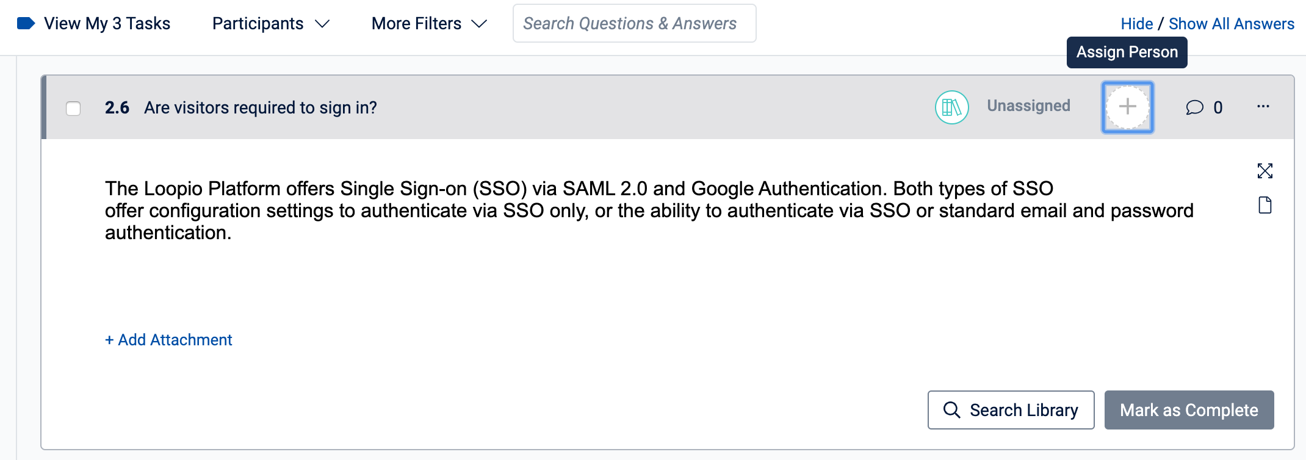Open the More Filters dropdown

tap(429, 24)
